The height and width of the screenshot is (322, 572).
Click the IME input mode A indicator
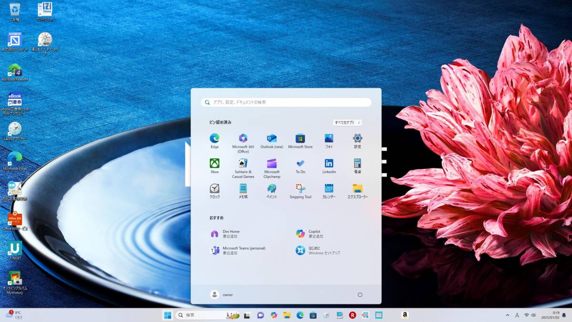(x=517, y=315)
